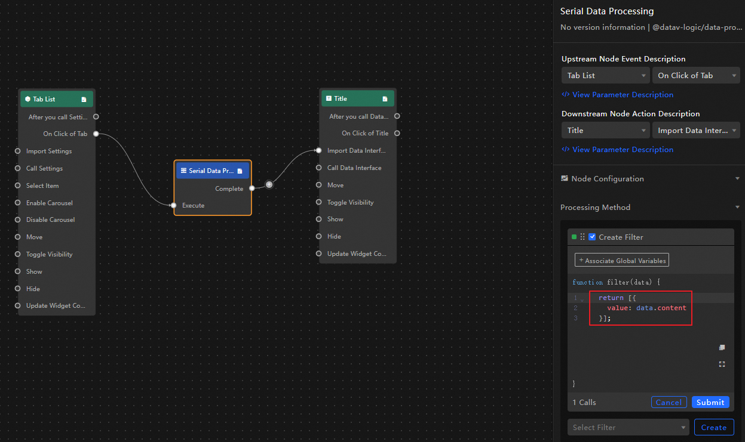
Task: Open the Tab List upstream node dropdown
Action: (x=605, y=76)
